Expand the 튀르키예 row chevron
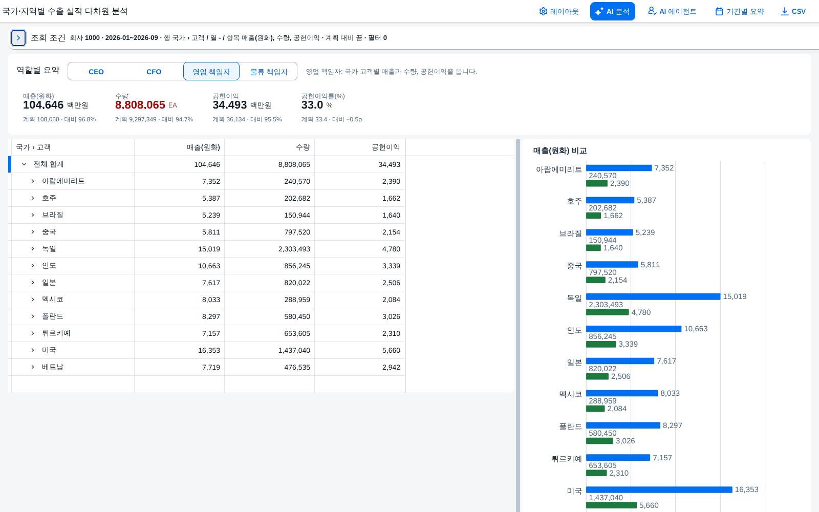 tap(33, 333)
